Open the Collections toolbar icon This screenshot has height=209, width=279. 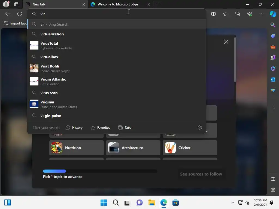pyautogui.click(x=238, y=14)
